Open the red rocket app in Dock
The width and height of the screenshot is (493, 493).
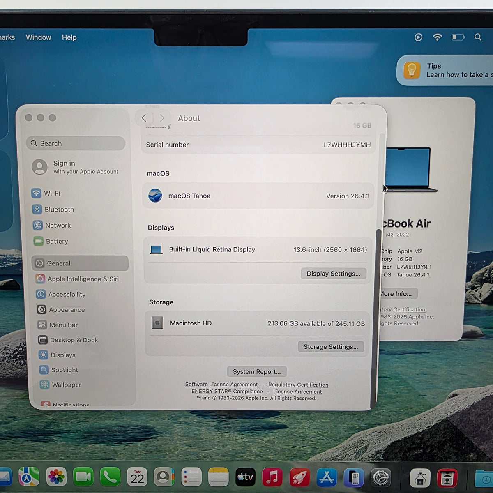pyautogui.click(x=300, y=478)
